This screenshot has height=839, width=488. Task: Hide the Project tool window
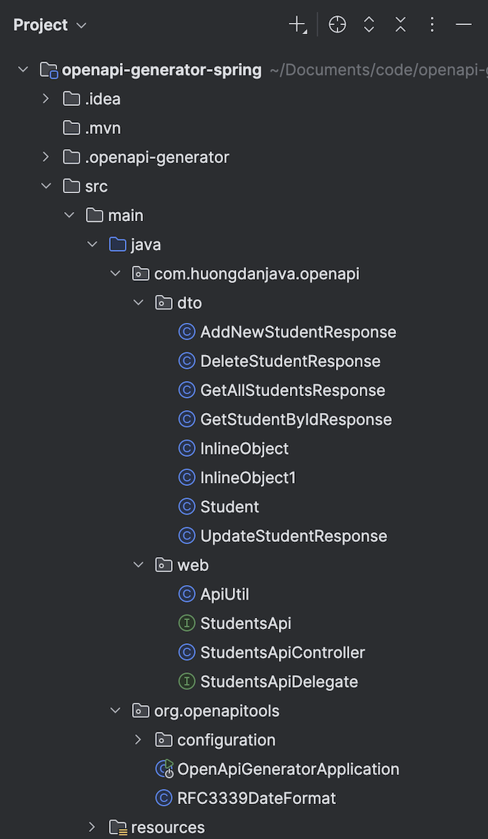coord(464,25)
